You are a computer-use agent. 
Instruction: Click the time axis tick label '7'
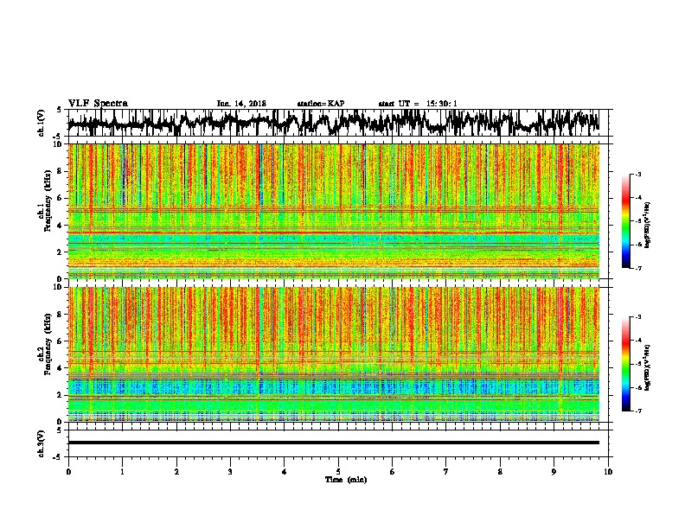pyautogui.click(x=446, y=472)
